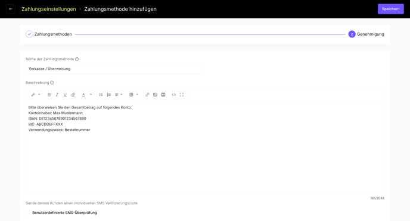Toggle underline formatting

pos(65,95)
